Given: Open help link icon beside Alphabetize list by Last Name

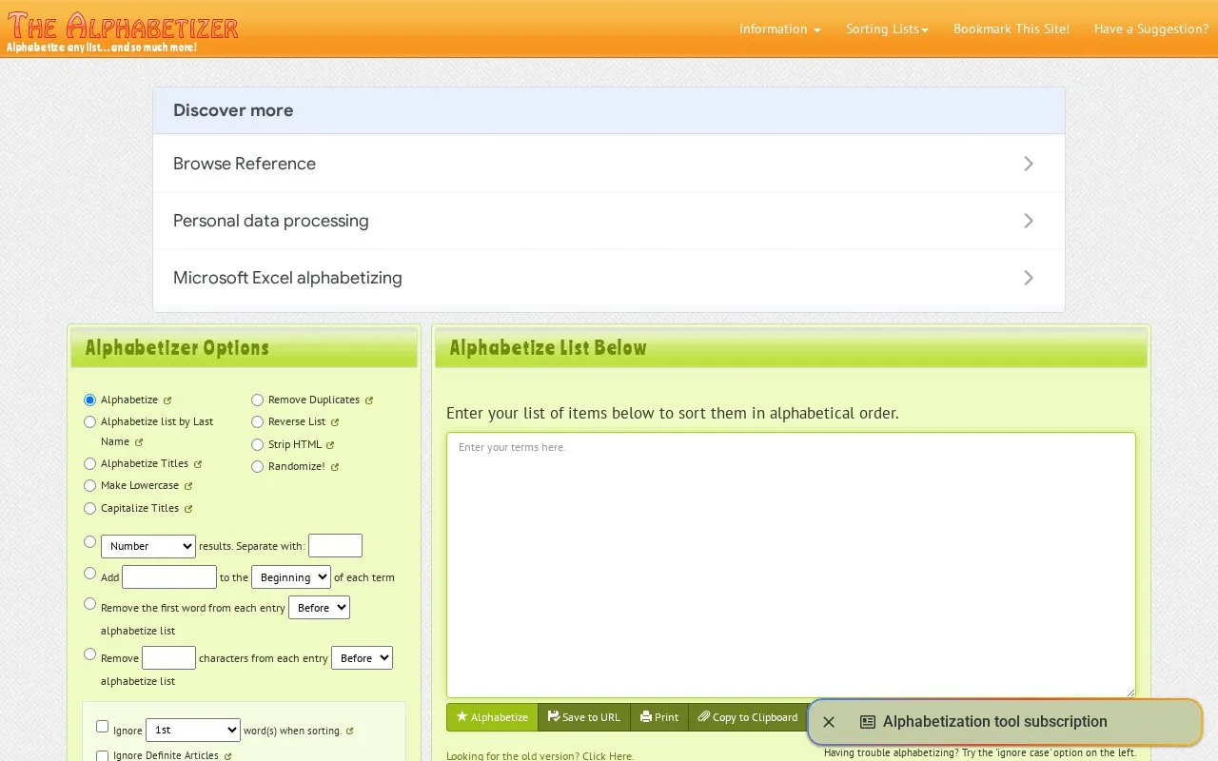Looking at the screenshot, I should tap(139, 442).
